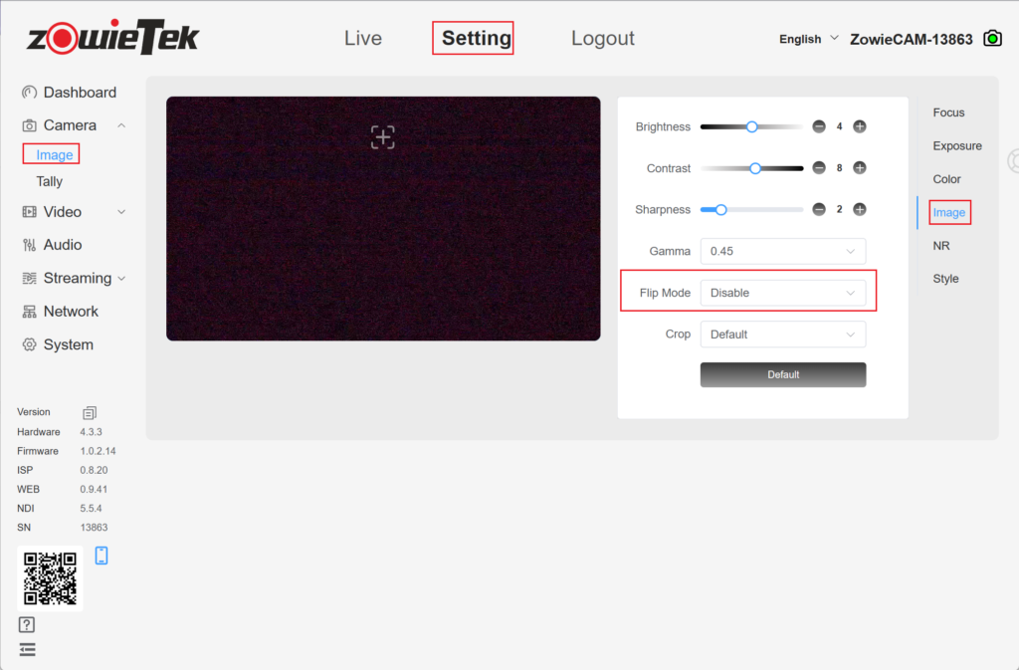
Task: Click the Brightness slider handle
Action: 752,126
